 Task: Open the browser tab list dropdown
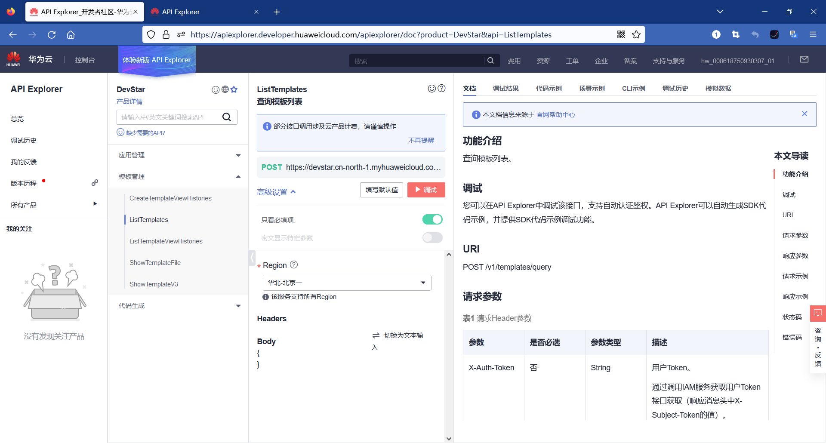click(720, 12)
